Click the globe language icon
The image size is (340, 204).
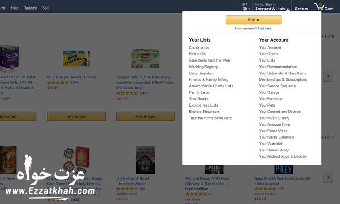(x=245, y=9)
